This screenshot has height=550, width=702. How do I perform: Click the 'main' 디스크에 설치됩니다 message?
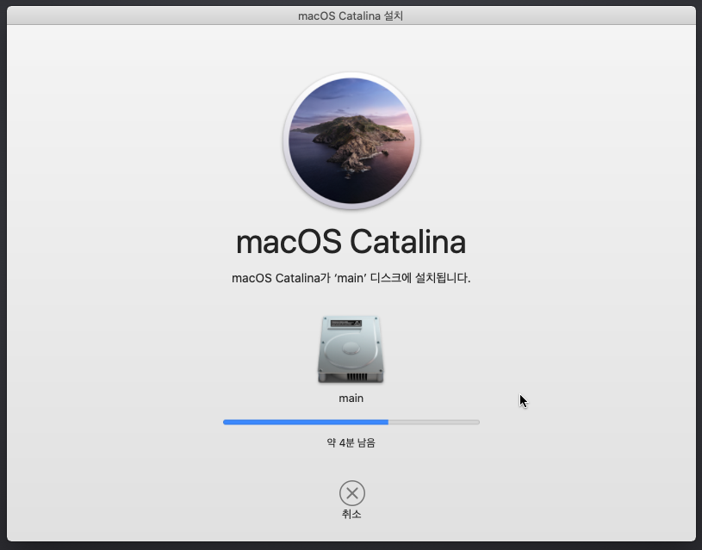(351, 278)
